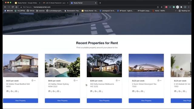Screen dimensions: 194x109
Task: Open three-dot menu on $640 per week card
Action: coord(77,81)
